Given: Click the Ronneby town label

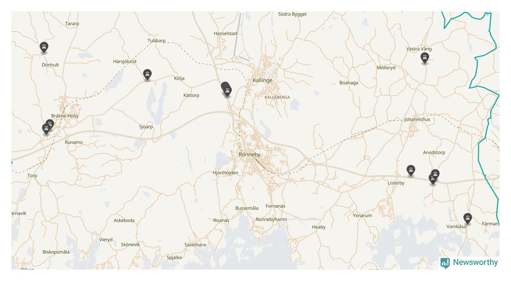Looking at the screenshot, I should click(x=249, y=154).
